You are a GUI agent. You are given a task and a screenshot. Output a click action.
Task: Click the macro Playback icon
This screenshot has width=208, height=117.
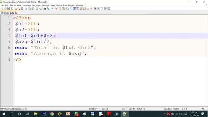102,9
